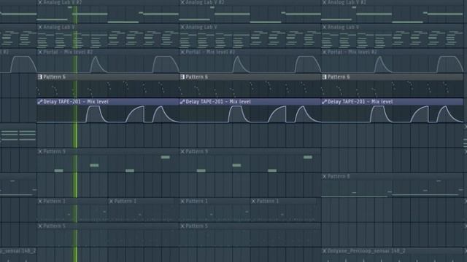Select the leftmost Analog Lab V clip title
This screenshot has width=467, height=262.
(x=58, y=27)
